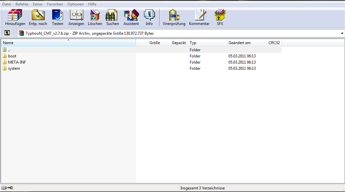The image size is (345, 192).
Task: Open the Optionen menu
Action: coord(76,4)
